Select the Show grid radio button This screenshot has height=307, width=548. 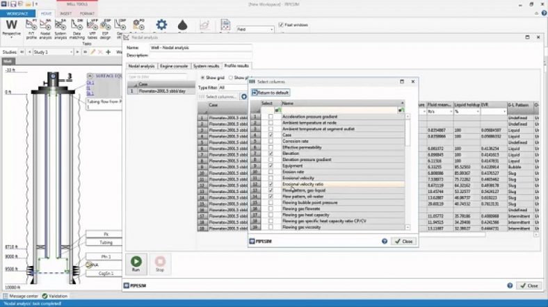tap(202, 78)
